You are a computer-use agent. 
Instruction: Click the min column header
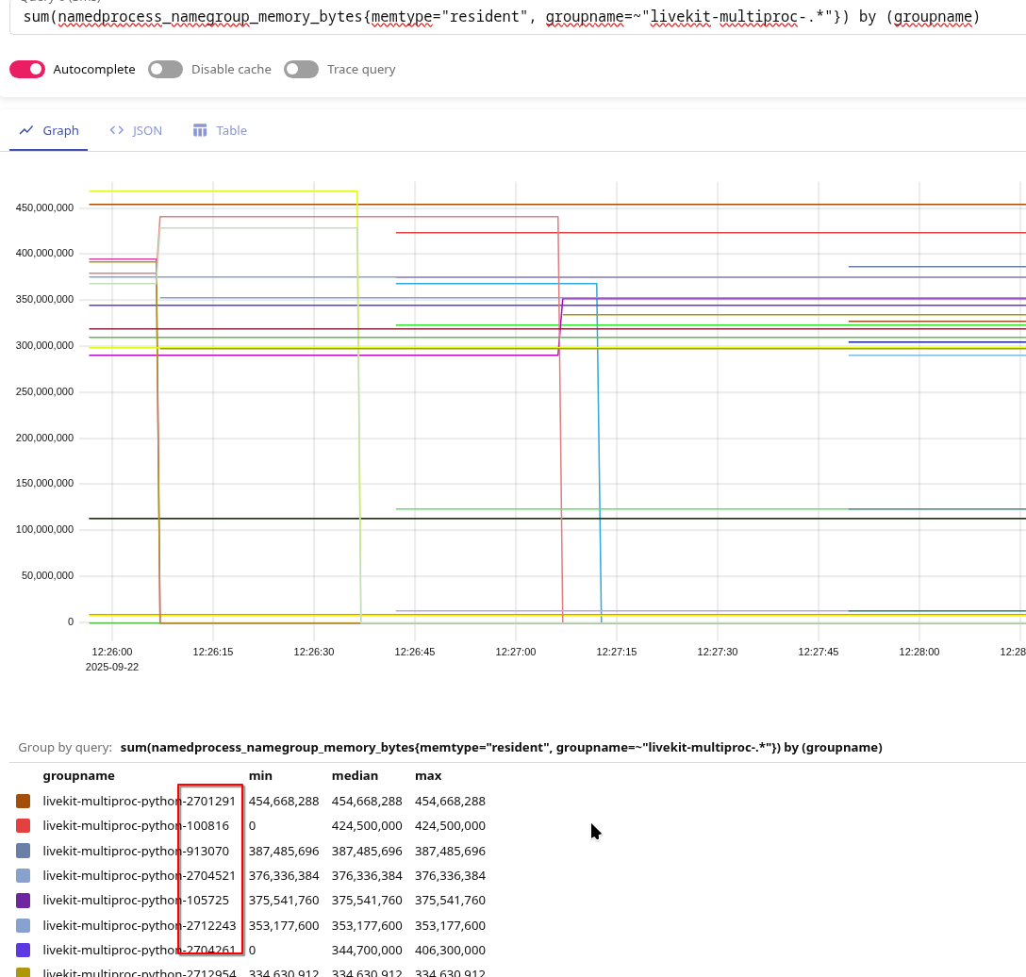click(x=260, y=775)
